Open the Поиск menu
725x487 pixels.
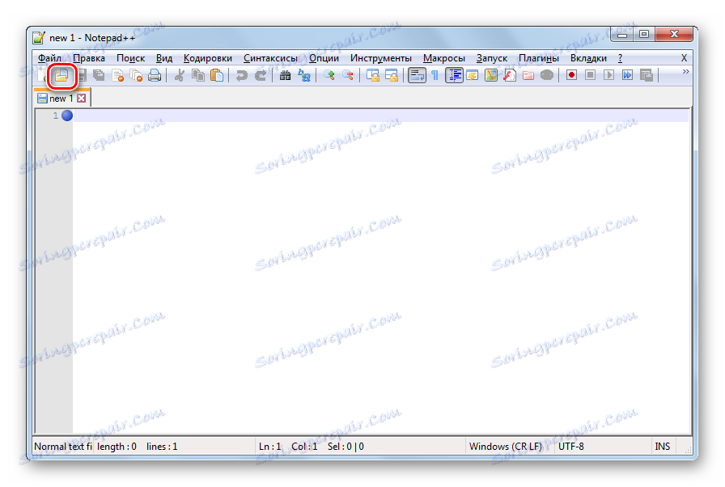tap(130, 58)
